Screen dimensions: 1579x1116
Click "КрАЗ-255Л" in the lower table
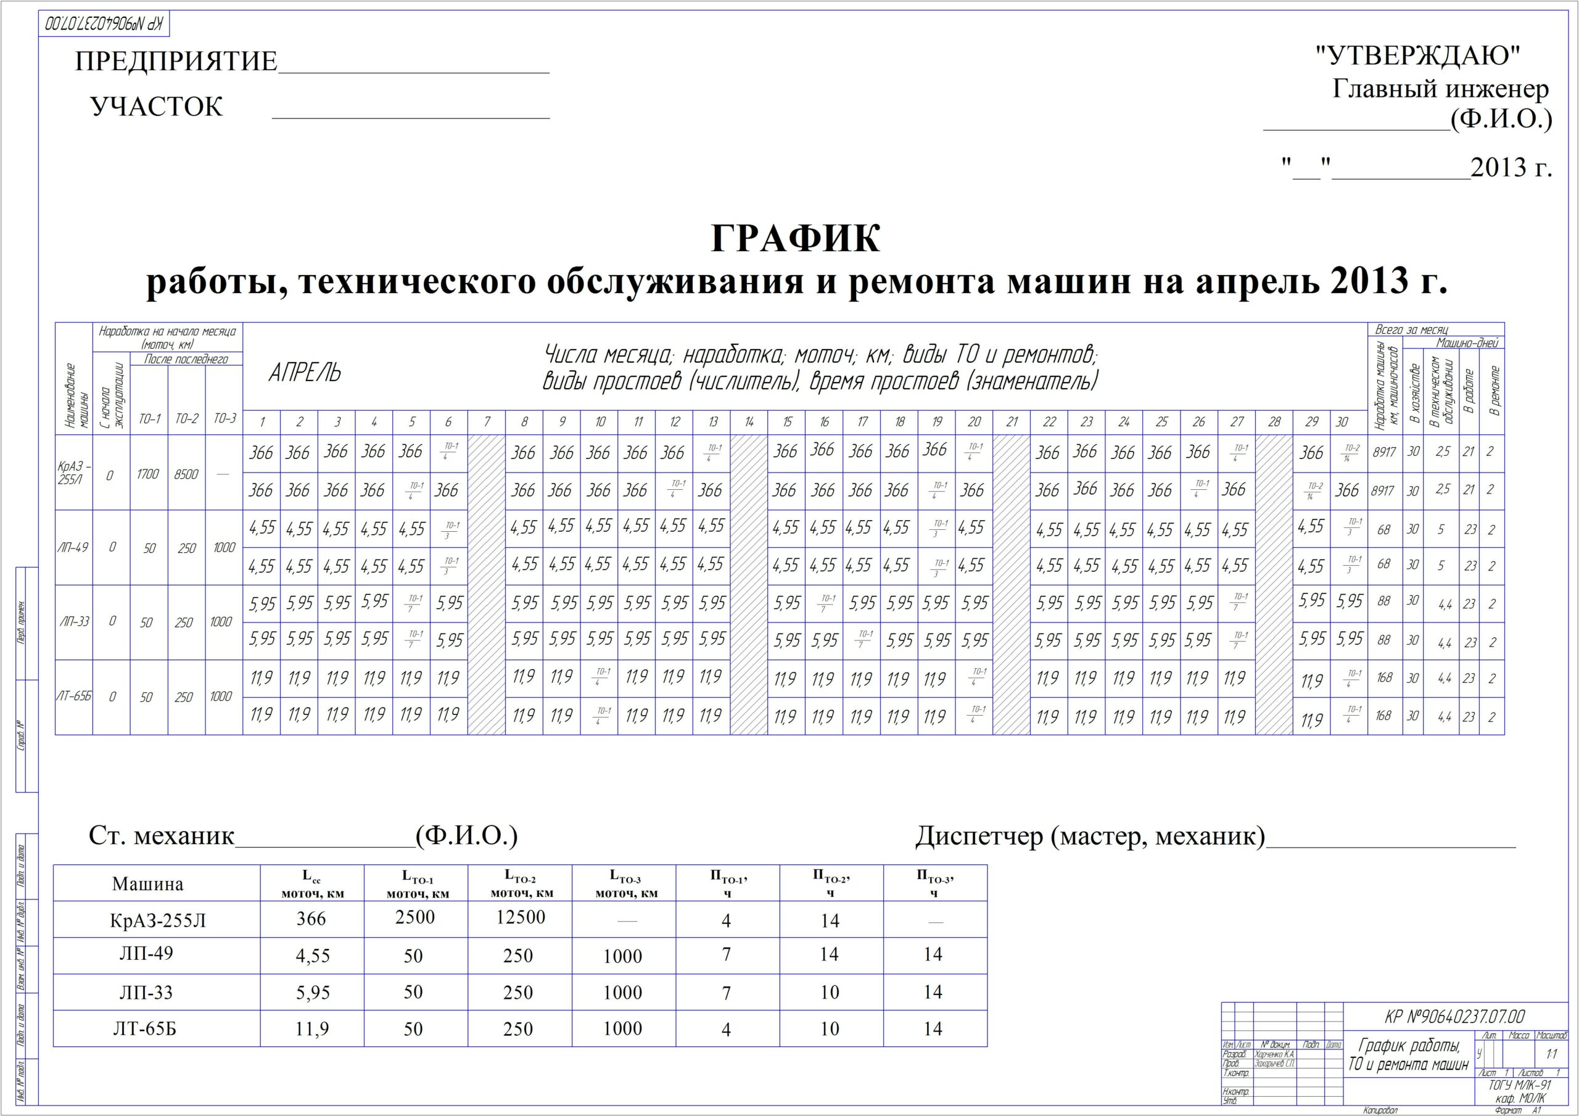[157, 920]
